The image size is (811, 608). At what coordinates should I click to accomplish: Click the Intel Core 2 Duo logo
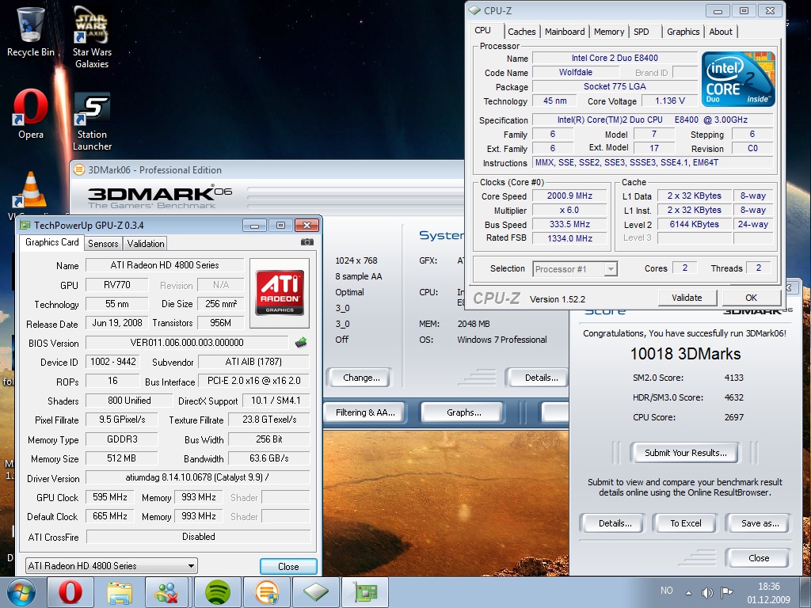point(737,79)
